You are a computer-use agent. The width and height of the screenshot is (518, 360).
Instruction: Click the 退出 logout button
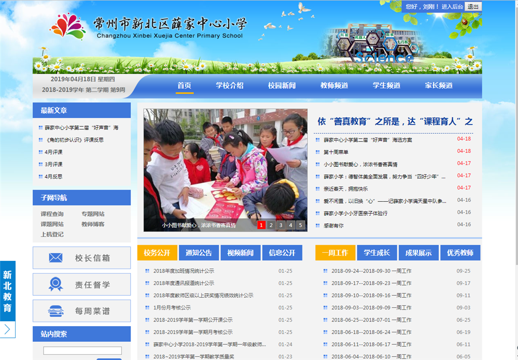tap(473, 7)
